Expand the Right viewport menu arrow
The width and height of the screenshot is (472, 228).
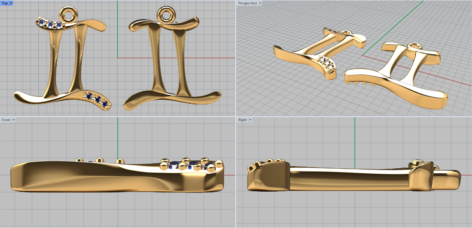(250, 120)
